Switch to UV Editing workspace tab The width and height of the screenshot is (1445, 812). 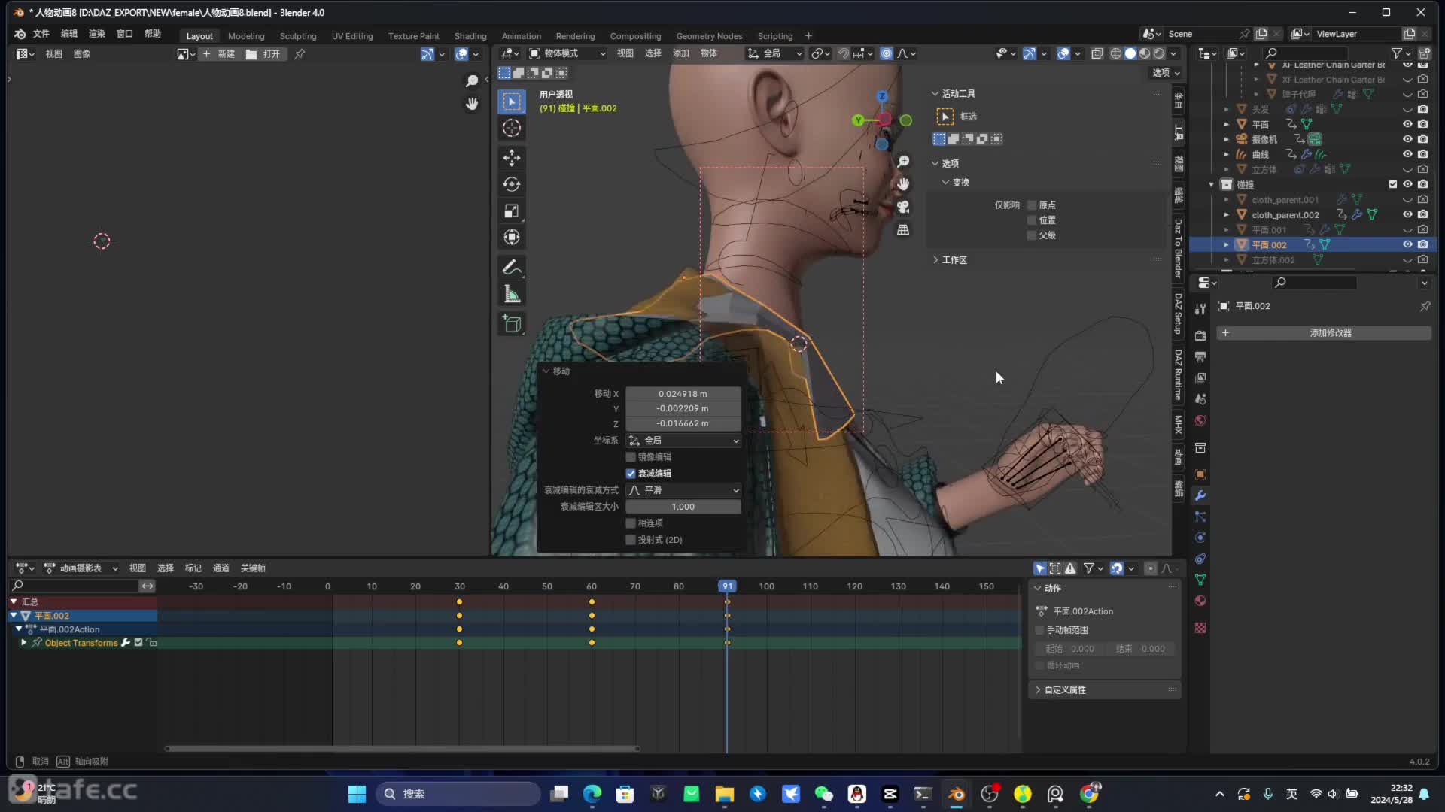point(352,36)
